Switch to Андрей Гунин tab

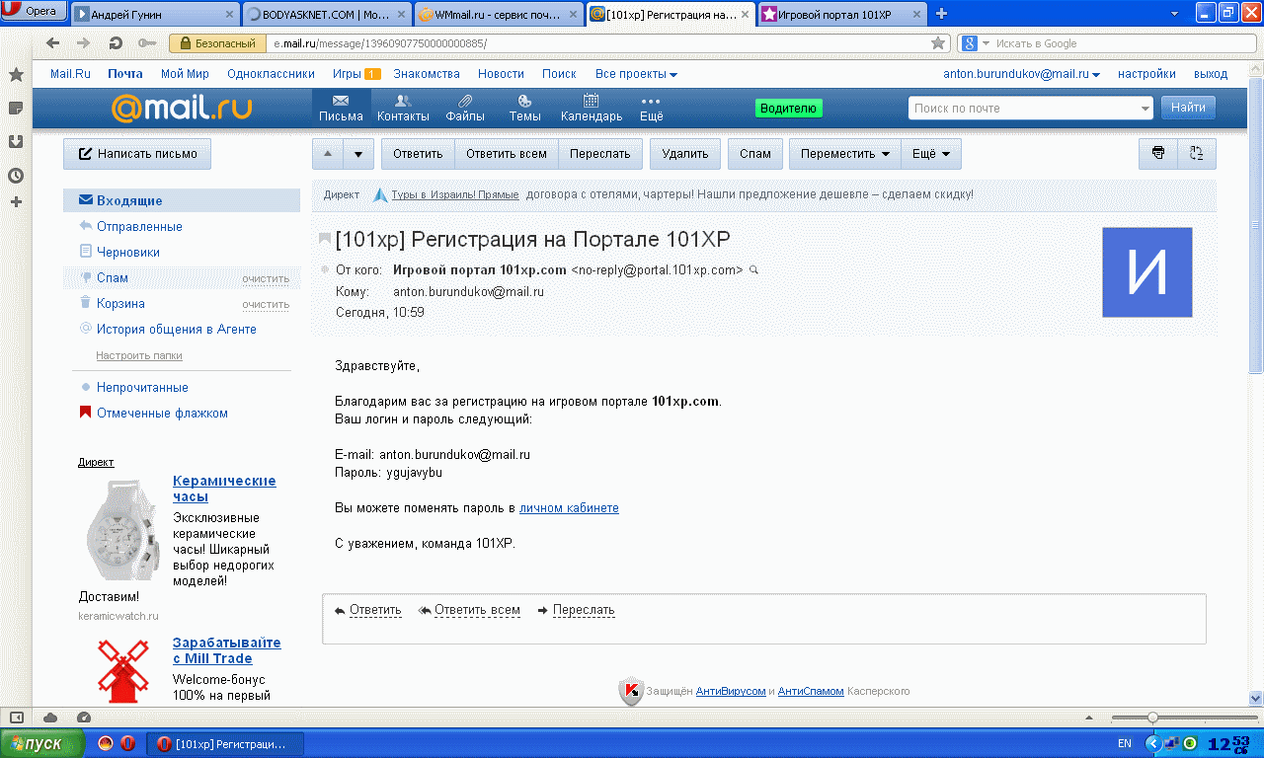pyautogui.click(x=156, y=14)
